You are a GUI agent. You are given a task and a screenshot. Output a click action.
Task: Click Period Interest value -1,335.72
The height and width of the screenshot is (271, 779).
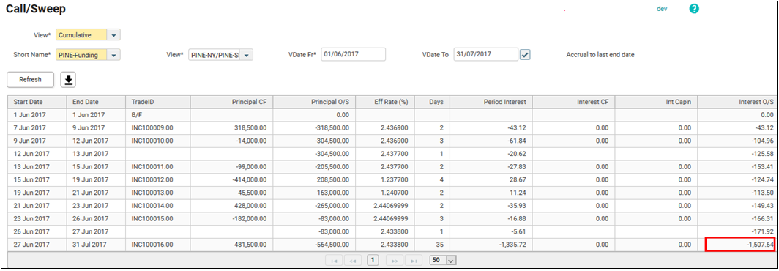tap(512, 245)
